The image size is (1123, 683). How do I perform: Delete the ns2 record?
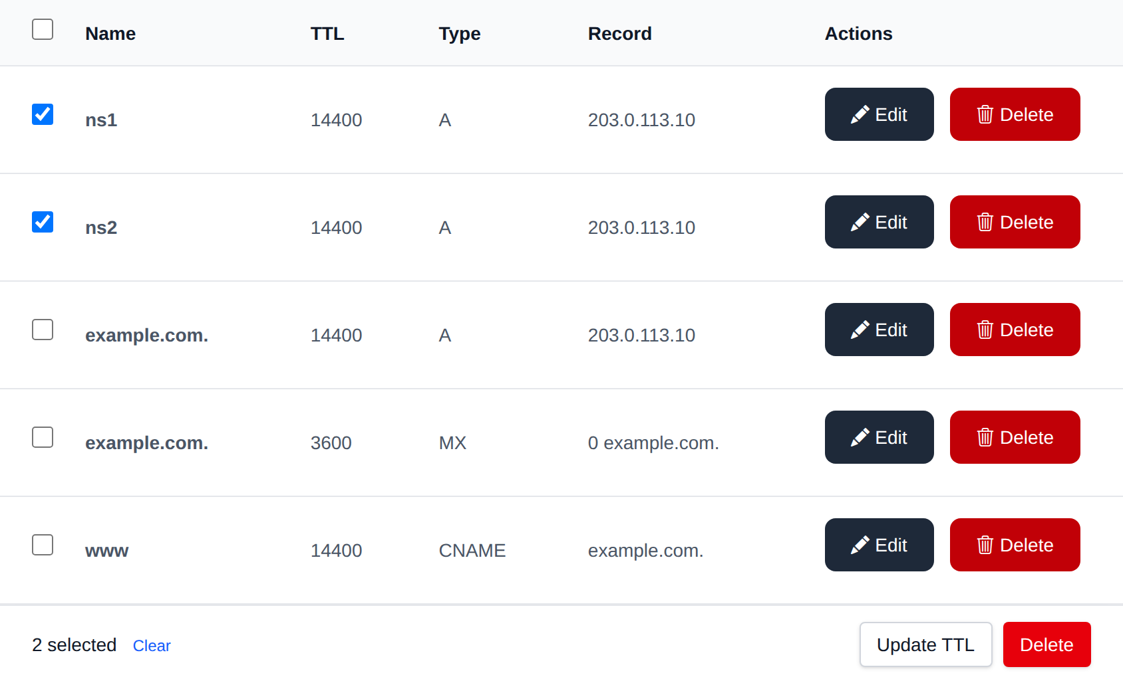click(1015, 222)
